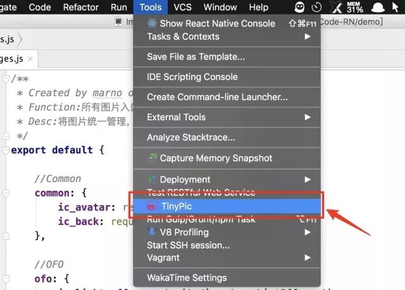Open IDE Scripting Console
Screen dimensions: 405x290
pos(227,77)
